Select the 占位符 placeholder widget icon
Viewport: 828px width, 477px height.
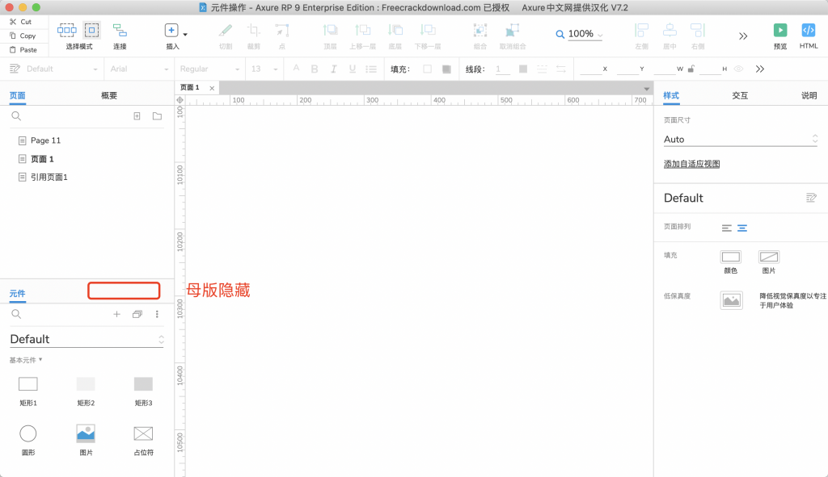[x=143, y=433]
